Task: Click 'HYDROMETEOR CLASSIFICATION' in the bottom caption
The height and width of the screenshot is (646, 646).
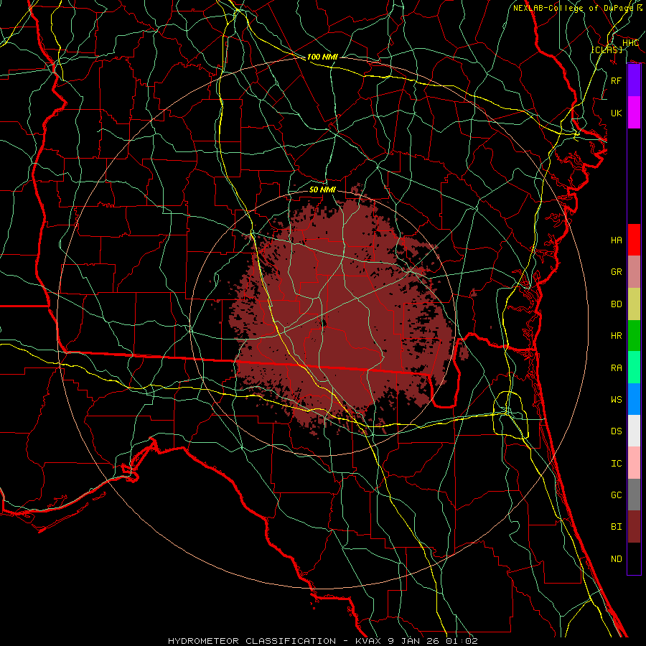Action: tap(252, 641)
